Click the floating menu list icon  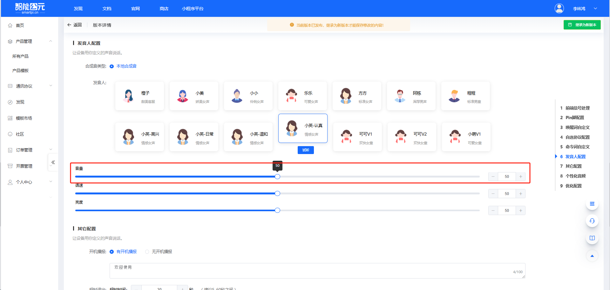[x=592, y=204]
